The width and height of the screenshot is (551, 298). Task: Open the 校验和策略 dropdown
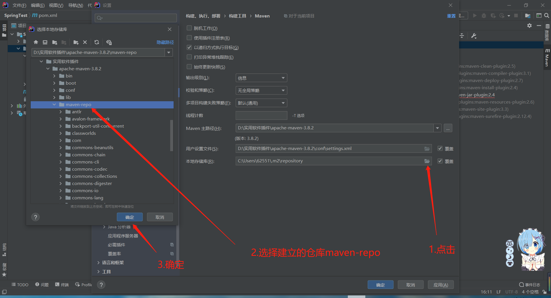tap(261, 90)
